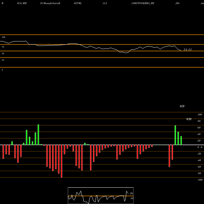
Task: Click the MR axis label "-20"
Action: [199, 154]
